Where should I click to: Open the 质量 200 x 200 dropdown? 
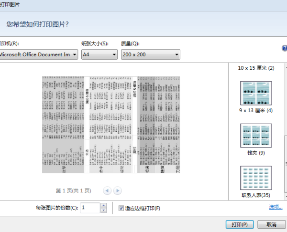click(150, 55)
